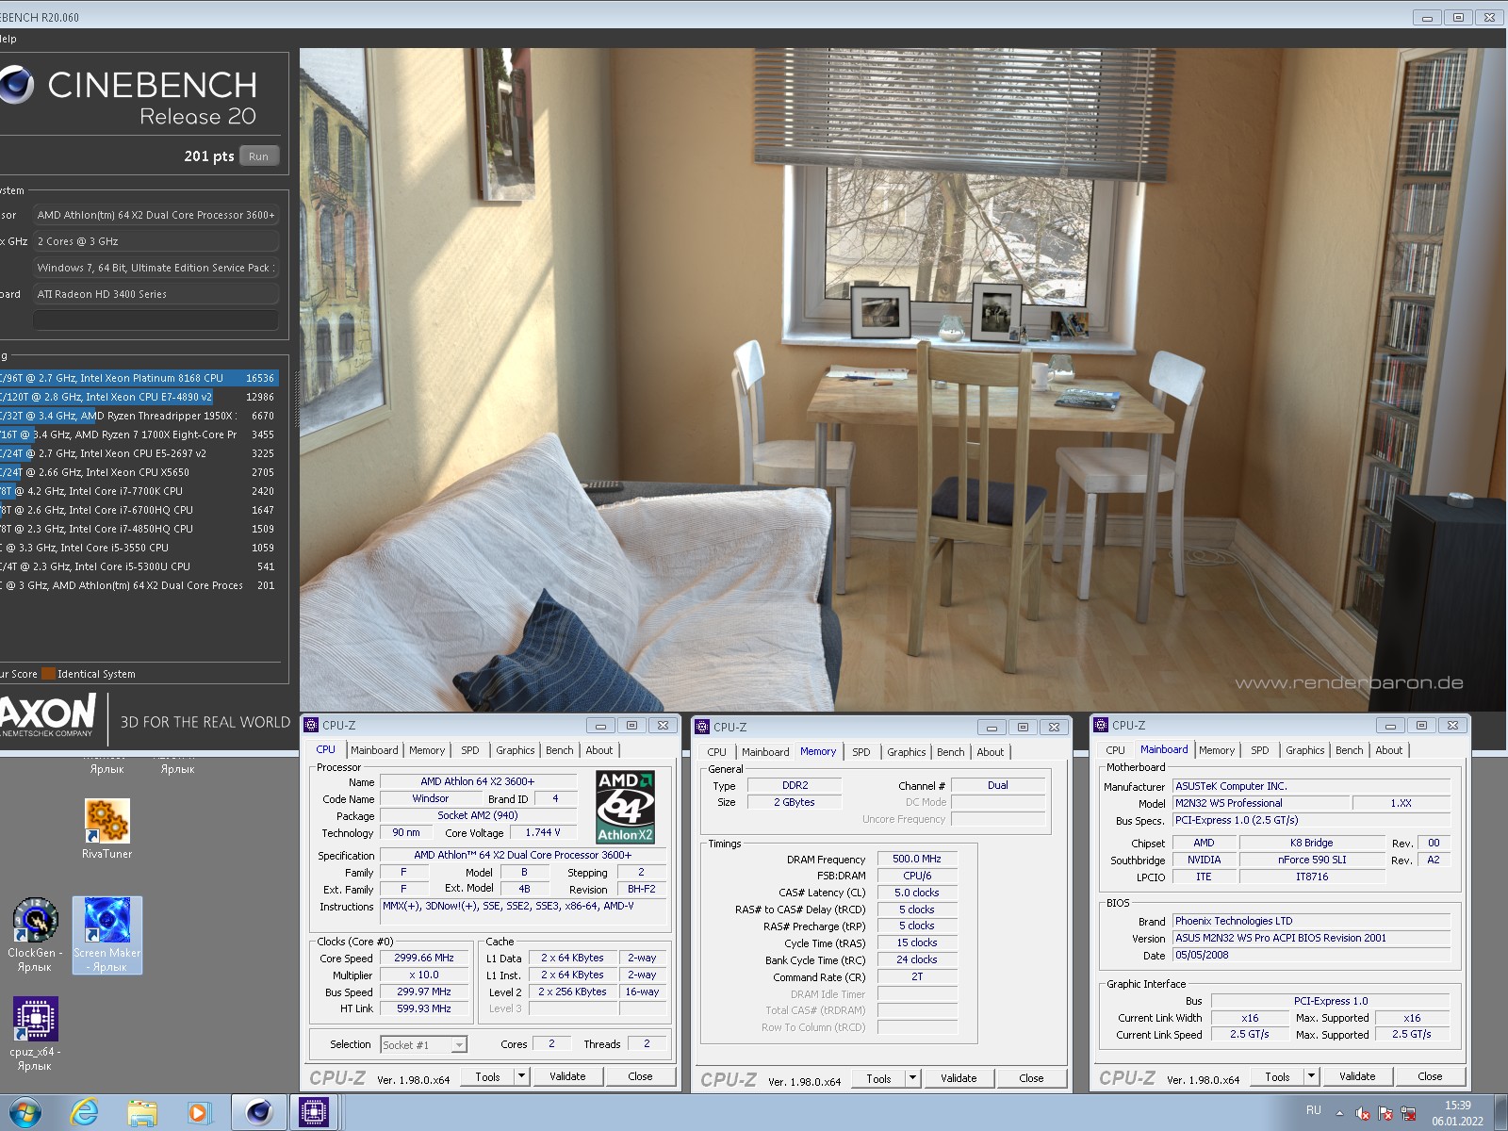Viewport: 1508px width, 1131px height.
Task: Select CPU tab in middle CPU-Z
Action: coord(717,752)
